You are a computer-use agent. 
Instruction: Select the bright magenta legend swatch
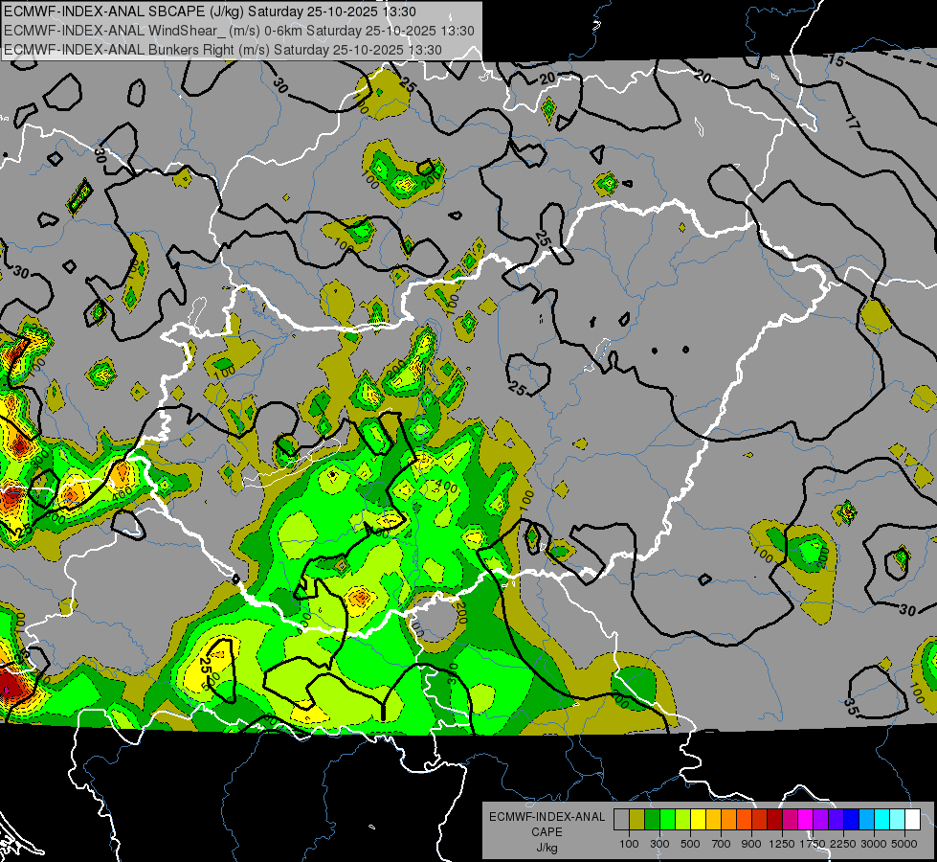point(806,820)
